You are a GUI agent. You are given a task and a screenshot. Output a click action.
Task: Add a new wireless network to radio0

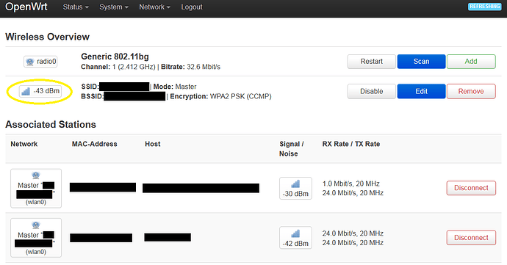coord(471,62)
